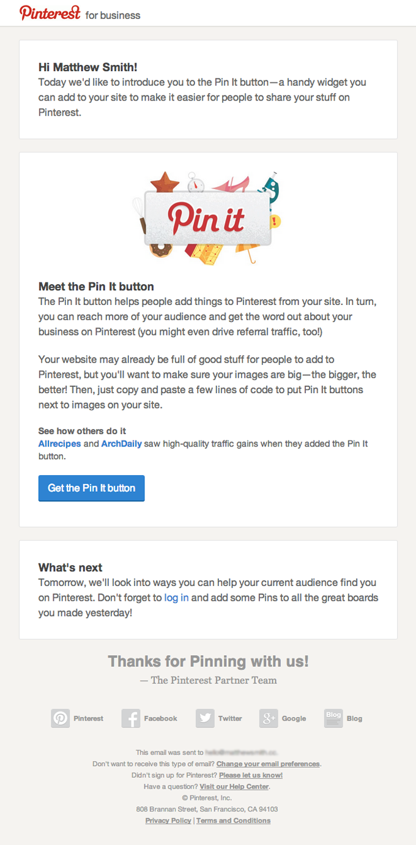The image size is (416, 845).
Task: Select the Google+ footer icon
Action: 268,718
